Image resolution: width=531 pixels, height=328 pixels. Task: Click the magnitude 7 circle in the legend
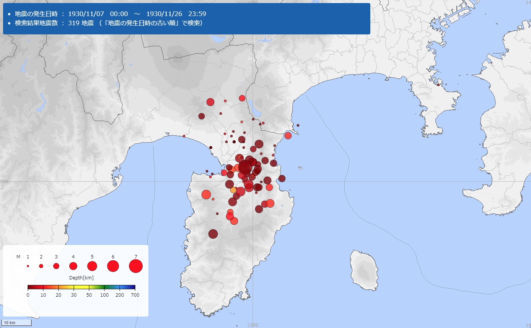click(136, 266)
